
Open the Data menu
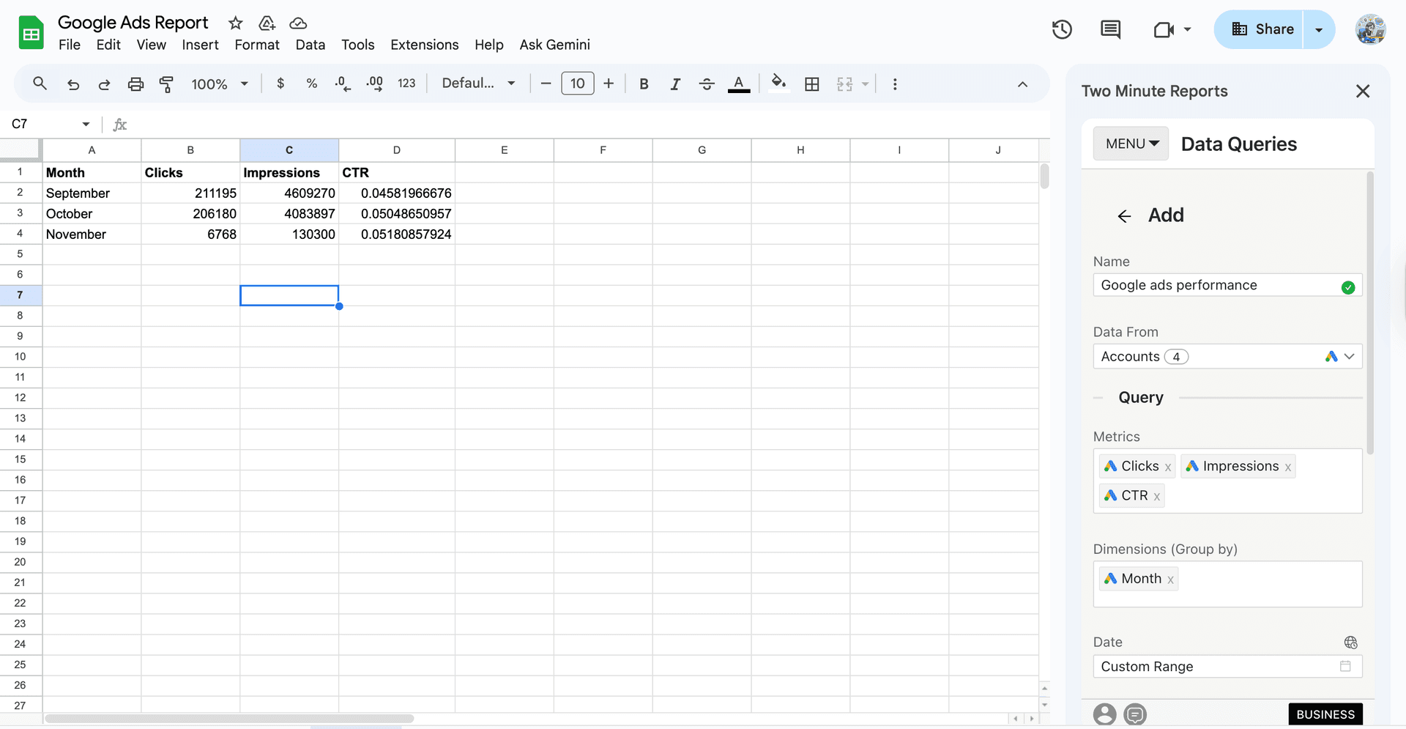(x=310, y=45)
